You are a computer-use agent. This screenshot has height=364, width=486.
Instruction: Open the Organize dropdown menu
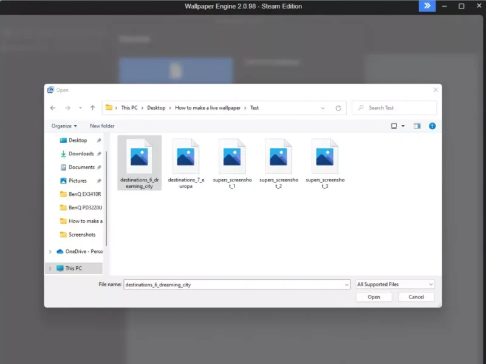64,126
